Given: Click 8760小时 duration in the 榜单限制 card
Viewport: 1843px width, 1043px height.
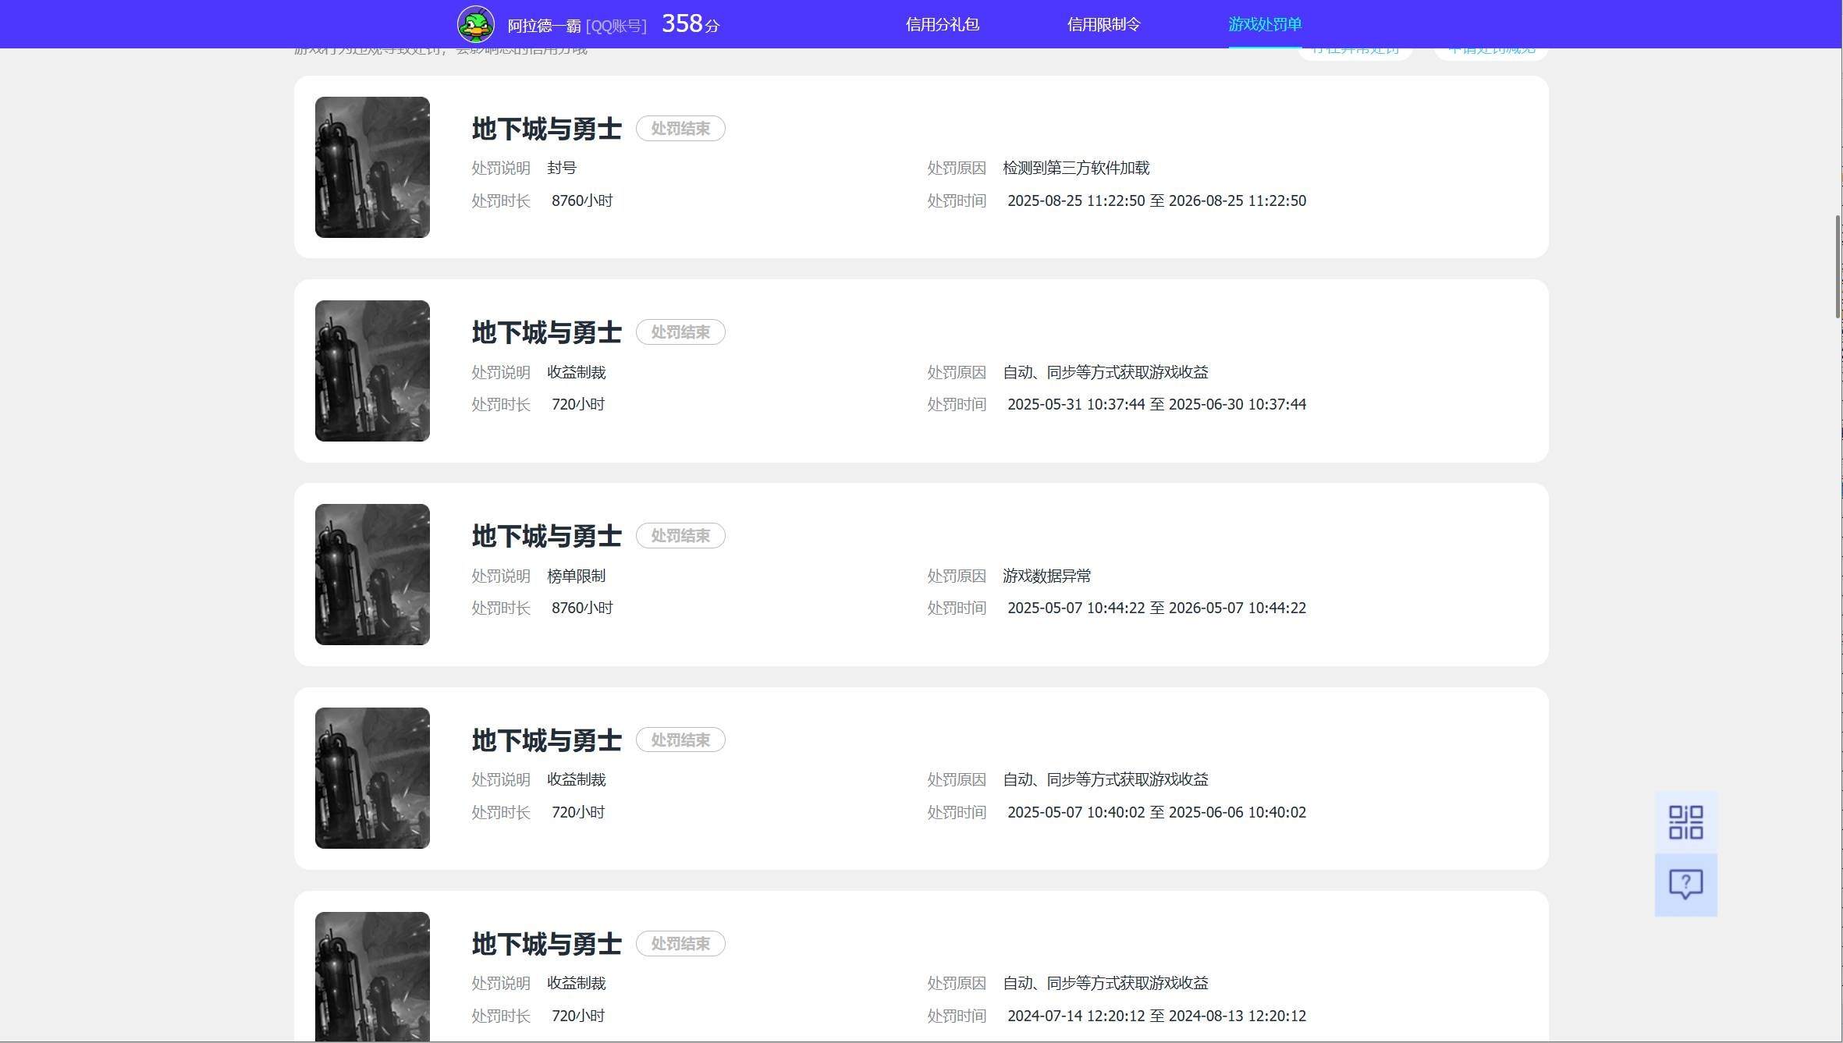Looking at the screenshot, I should pyautogui.click(x=582, y=608).
